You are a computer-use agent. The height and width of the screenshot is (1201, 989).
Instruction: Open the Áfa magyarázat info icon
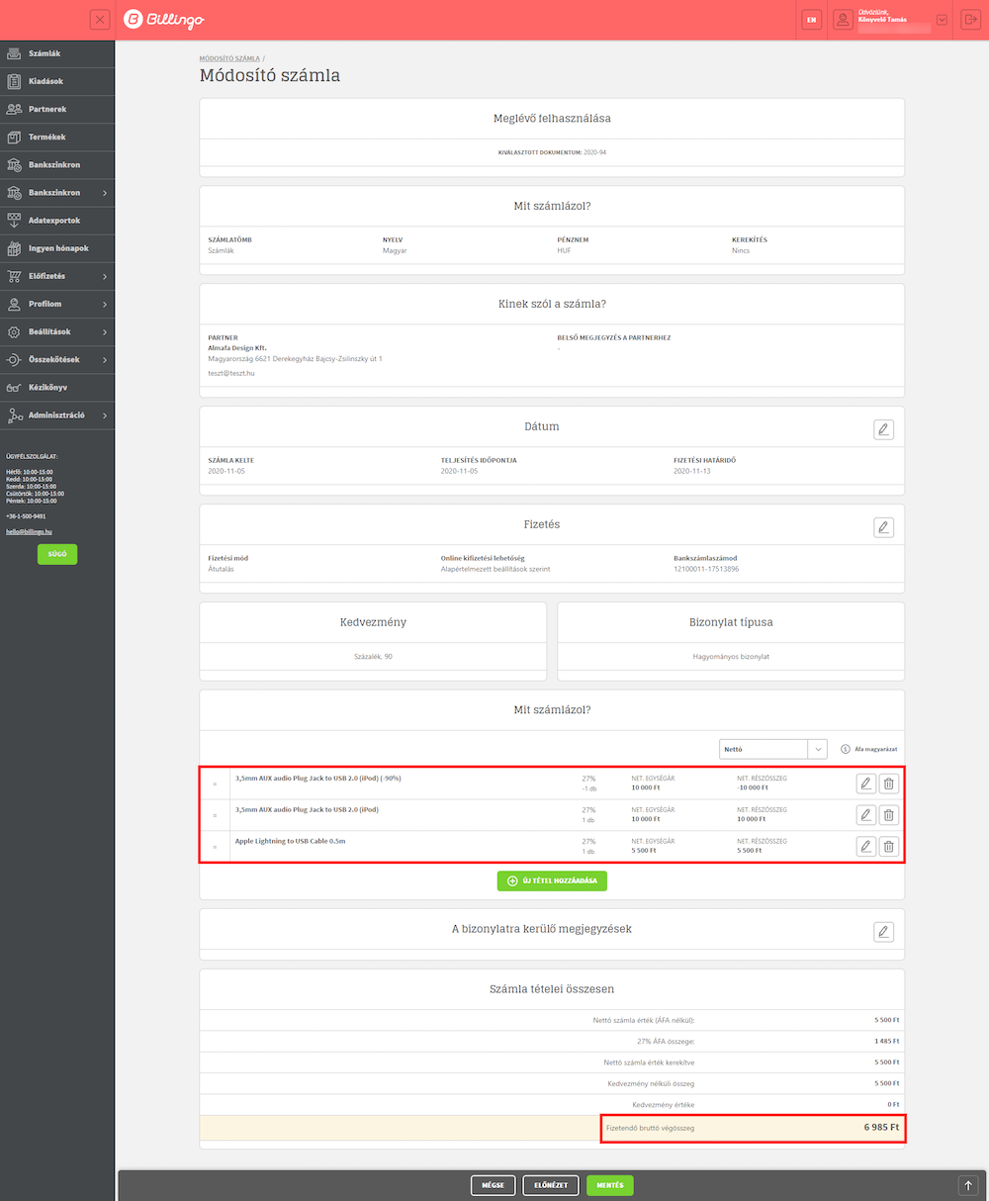point(846,750)
